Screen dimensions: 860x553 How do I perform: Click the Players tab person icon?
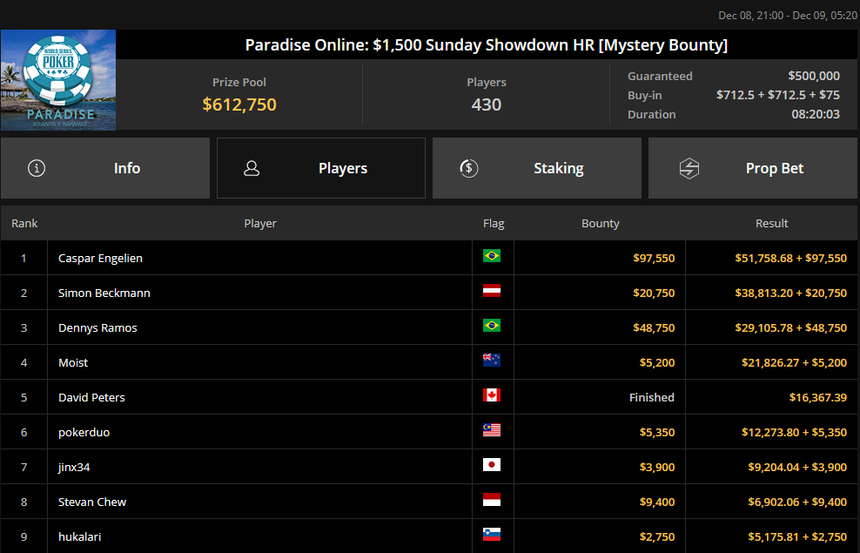pyautogui.click(x=252, y=168)
